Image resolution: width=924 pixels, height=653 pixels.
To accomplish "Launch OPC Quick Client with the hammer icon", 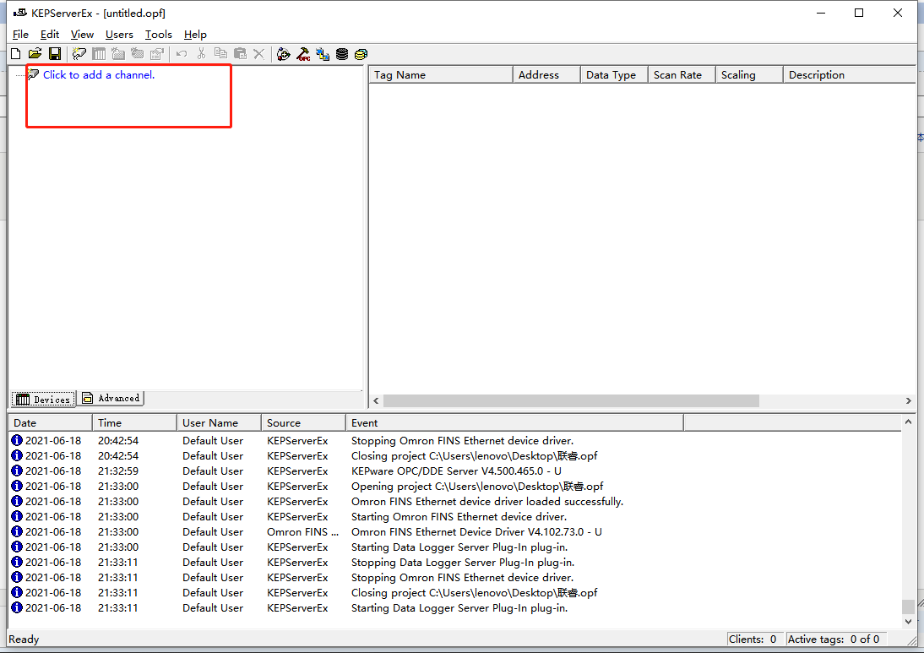I will [303, 54].
